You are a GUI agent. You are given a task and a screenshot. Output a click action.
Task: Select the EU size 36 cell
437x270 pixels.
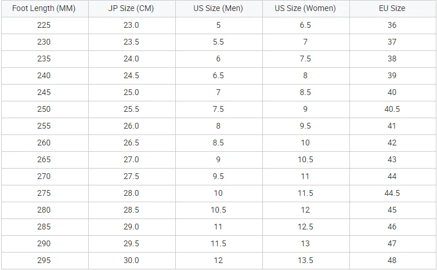392,25
